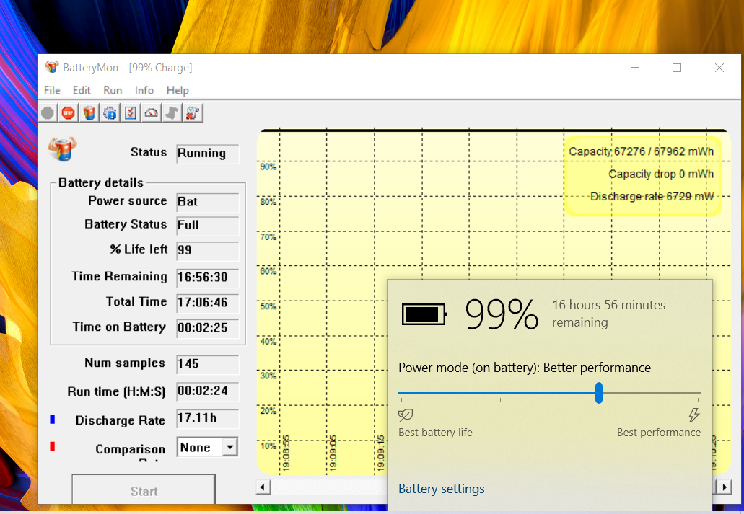Click the Battery Status field showing Full
The image size is (744, 514).
pyautogui.click(x=207, y=226)
